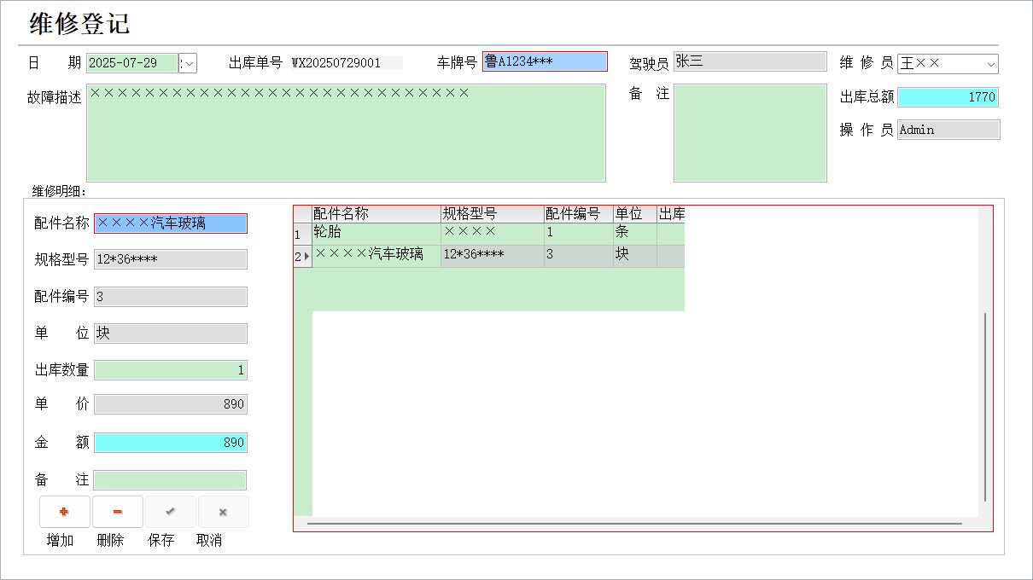Click the 12*36**** cell in grid row 2
The image size is (1033, 580).
click(x=493, y=256)
